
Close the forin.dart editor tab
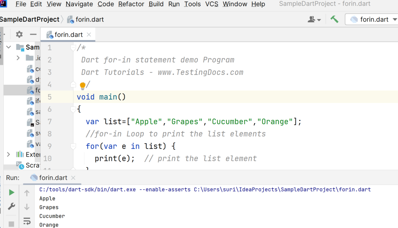pos(89,34)
